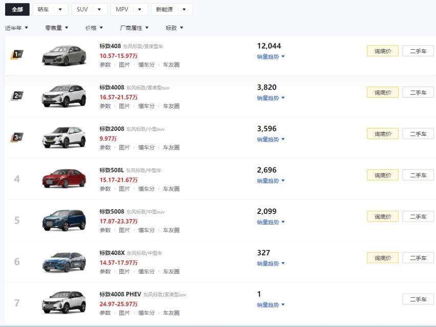Click the 标致4008 PHEV model name
436x327 pixels.
pyautogui.click(x=120, y=294)
